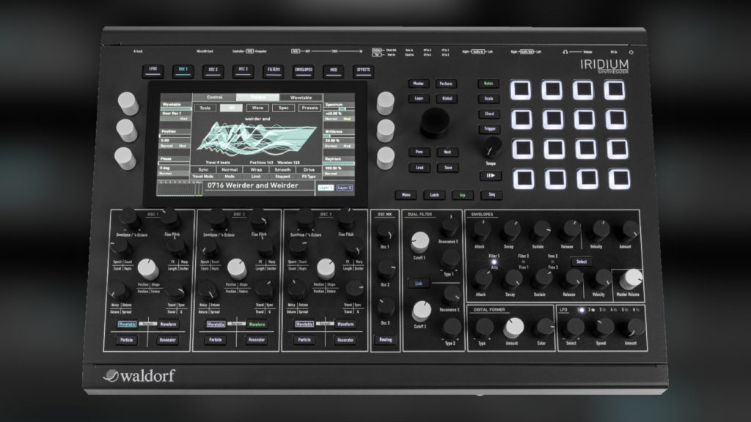
Task: Enable the Chord pad mode
Action: click(489, 114)
